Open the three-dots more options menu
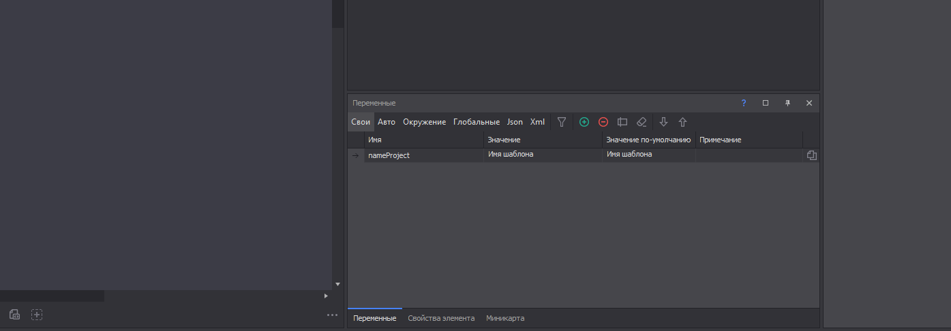Viewport: 951px width, 331px height. (x=332, y=315)
